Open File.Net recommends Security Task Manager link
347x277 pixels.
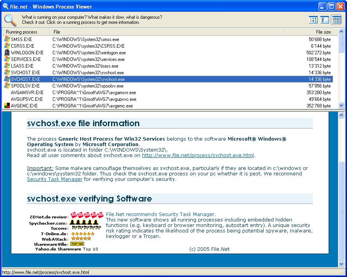coord(161,214)
